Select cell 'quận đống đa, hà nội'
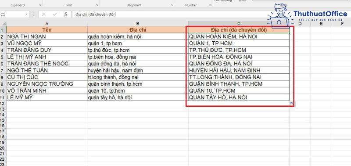Image resolution: width=351 pixels, height=166 pixels. point(138,64)
